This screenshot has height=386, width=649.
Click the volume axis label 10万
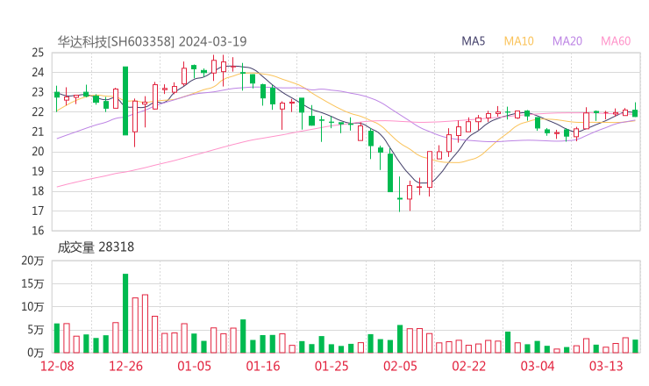click(32, 307)
